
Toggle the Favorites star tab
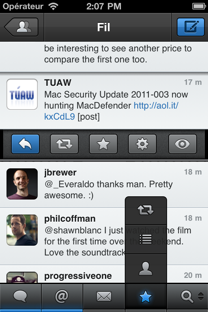146,296
